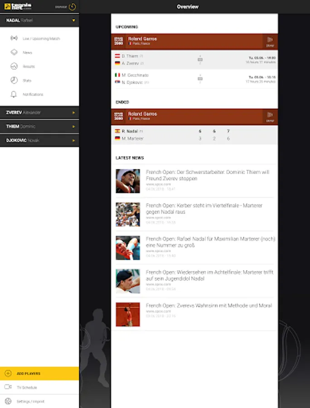310x408 pixels.
Task: Open TV Schedule
Action: click(39, 387)
